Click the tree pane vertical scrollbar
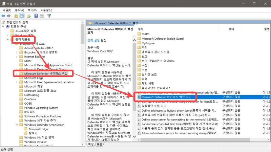 click(x=82, y=34)
